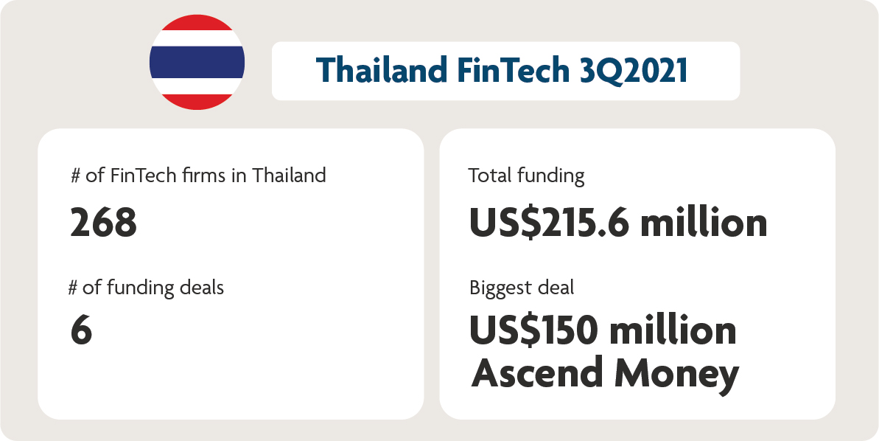Select the US$215.6 million figure

(617, 223)
